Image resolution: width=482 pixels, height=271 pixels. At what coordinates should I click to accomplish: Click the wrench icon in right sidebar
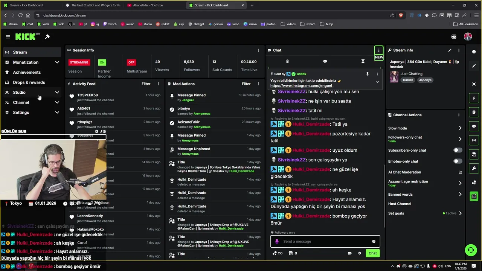pyautogui.click(x=474, y=168)
